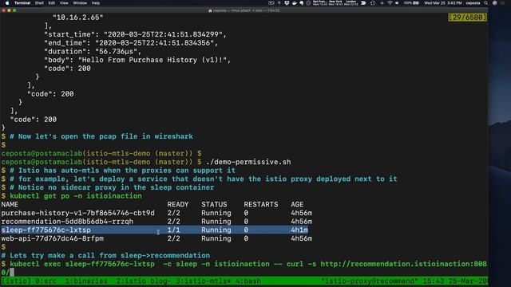Viewport: 511px width, 287px height.
Task: Maximize the Terminal window with green button
Action: coord(14,10)
